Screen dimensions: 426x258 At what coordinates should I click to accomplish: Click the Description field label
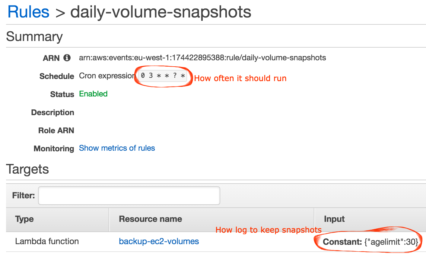53,112
